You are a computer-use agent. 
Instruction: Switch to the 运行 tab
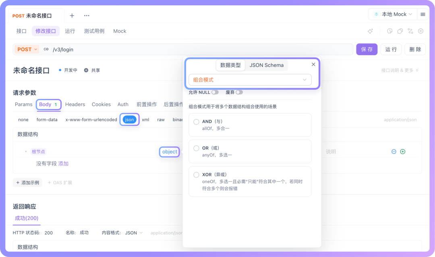pos(70,31)
